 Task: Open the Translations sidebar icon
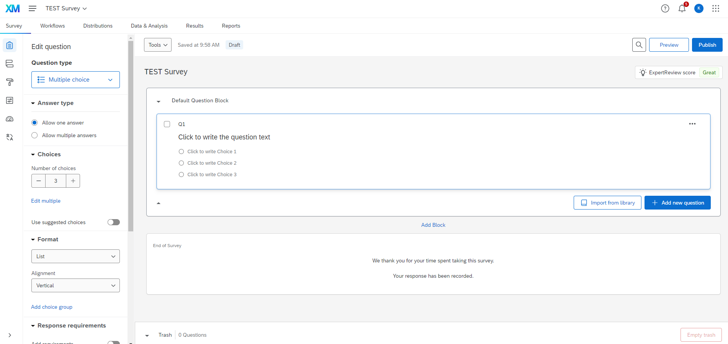point(10,137)
